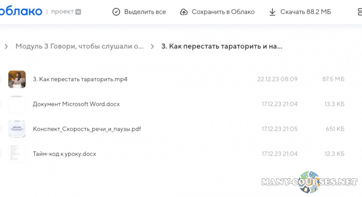This screenshot has height=197, width=362.
Task: Click the Тайм-код к уроку.docx file icon
Action: tap(17, 154)
